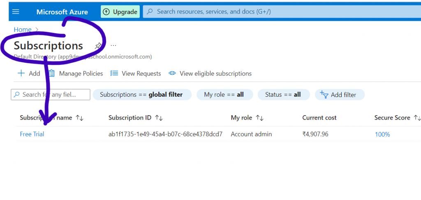Click the search any field box
The width and height of the screenshot is (421, 200).
click(x=51, y=95)
